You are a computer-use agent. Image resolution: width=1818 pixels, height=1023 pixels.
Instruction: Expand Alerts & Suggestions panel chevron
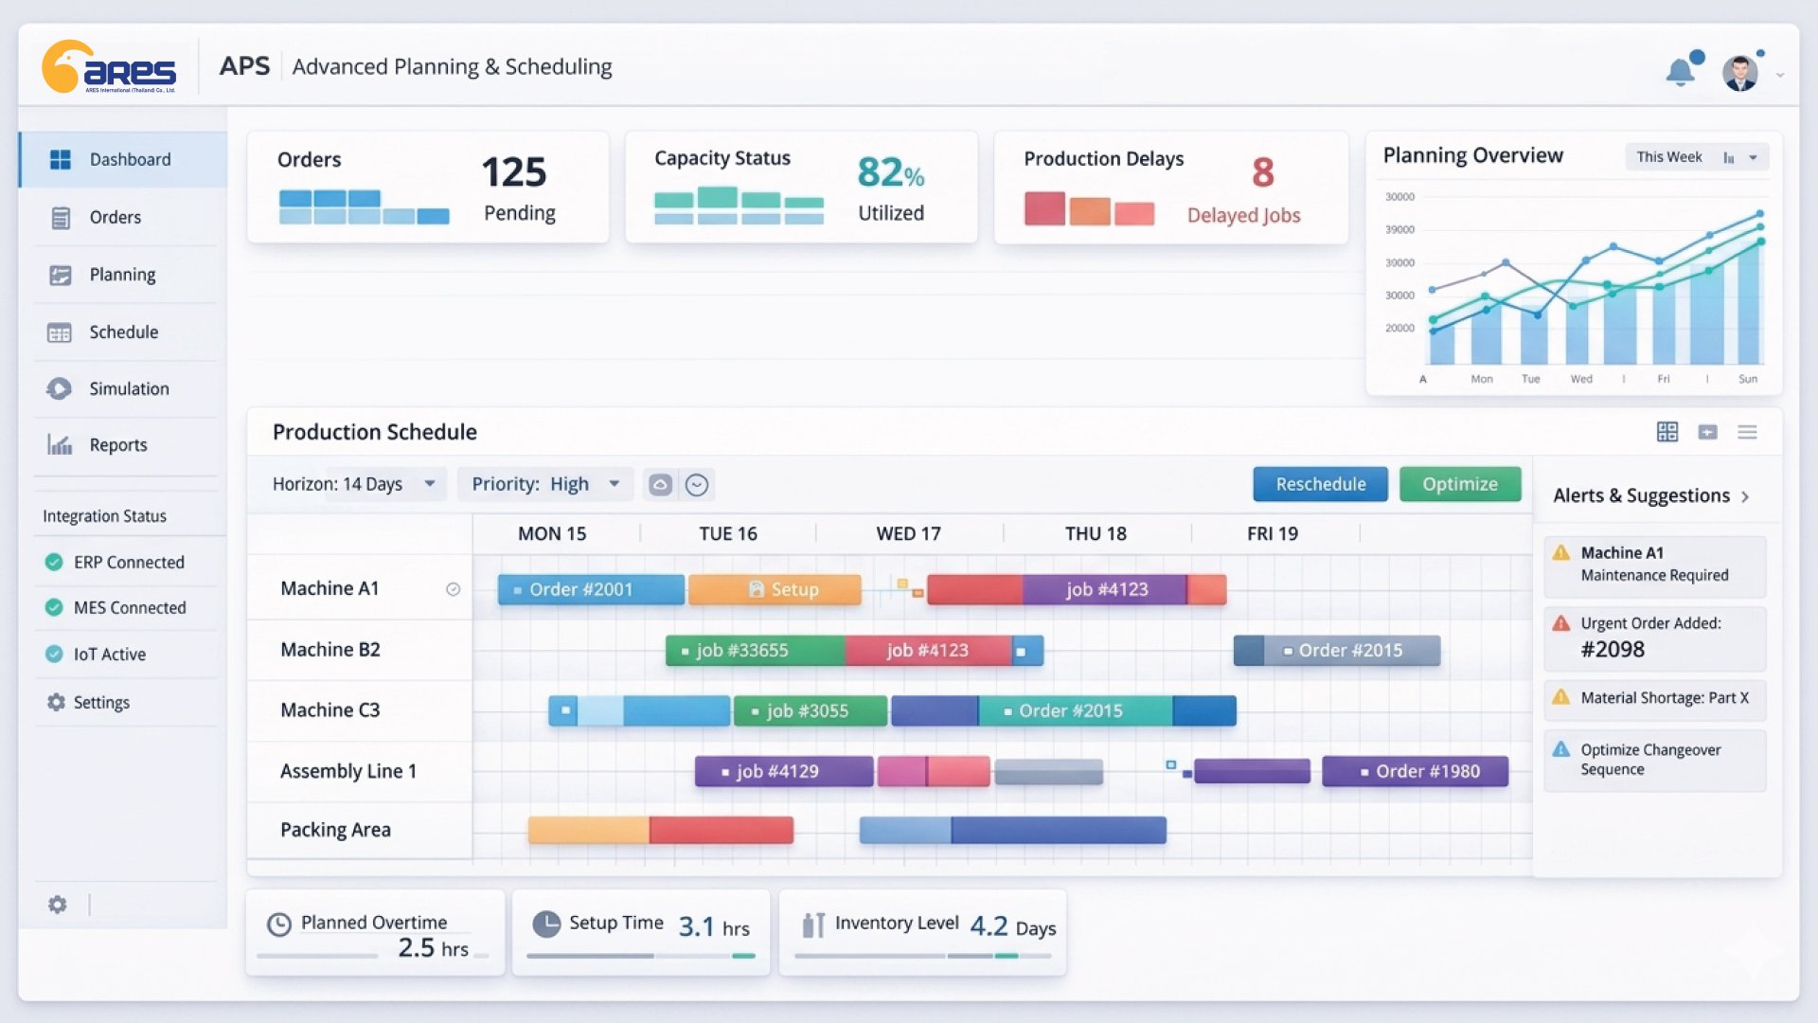tap(1745, 496)
